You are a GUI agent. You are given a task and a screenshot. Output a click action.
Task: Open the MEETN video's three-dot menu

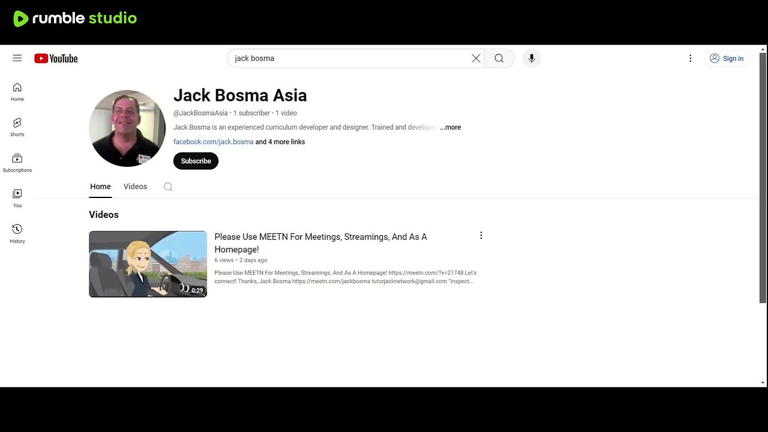[x=481, y=236]
